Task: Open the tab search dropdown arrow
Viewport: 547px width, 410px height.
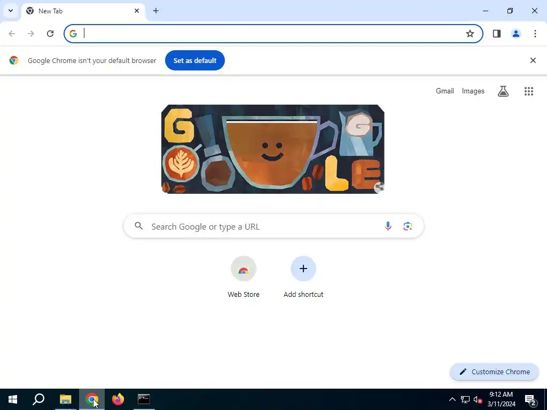Action: 11,11
